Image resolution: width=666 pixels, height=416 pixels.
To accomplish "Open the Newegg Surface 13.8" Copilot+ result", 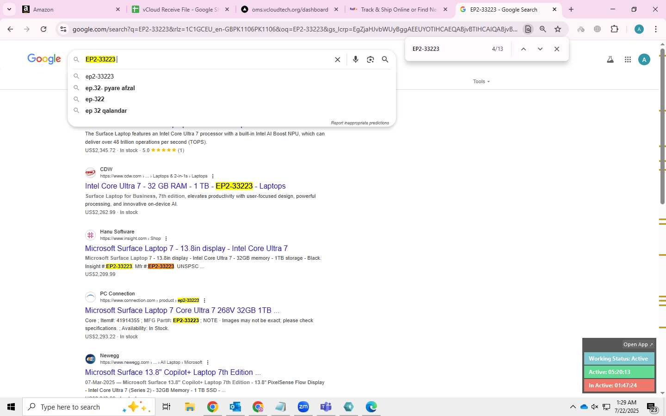I will point(173,372).
